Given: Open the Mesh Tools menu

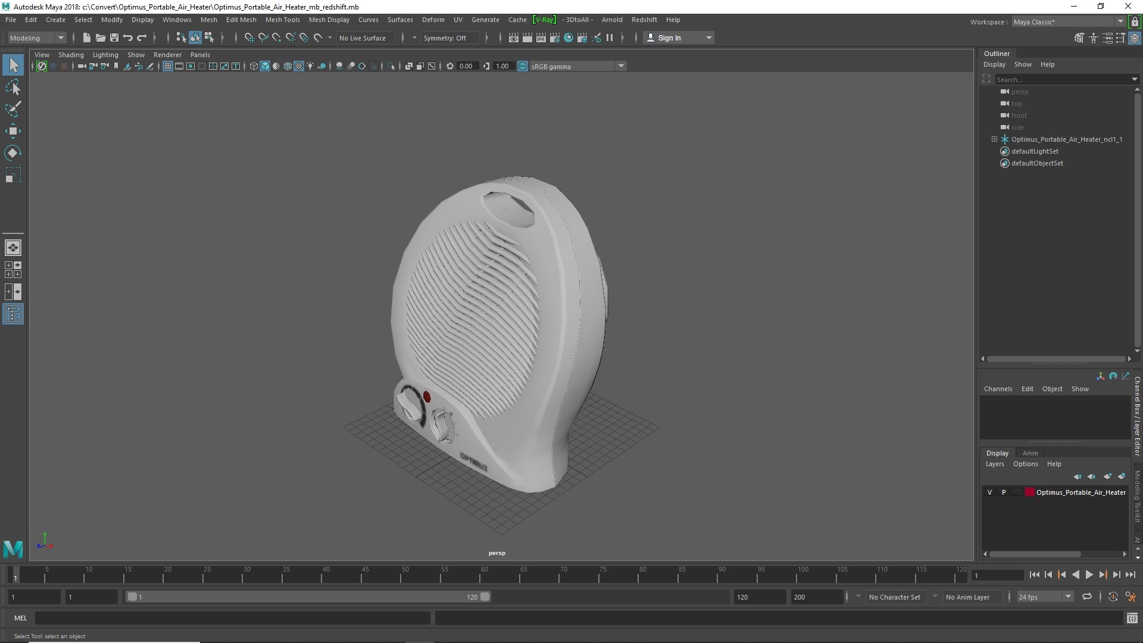Looking at the screenshot, I should click(282, 20).
